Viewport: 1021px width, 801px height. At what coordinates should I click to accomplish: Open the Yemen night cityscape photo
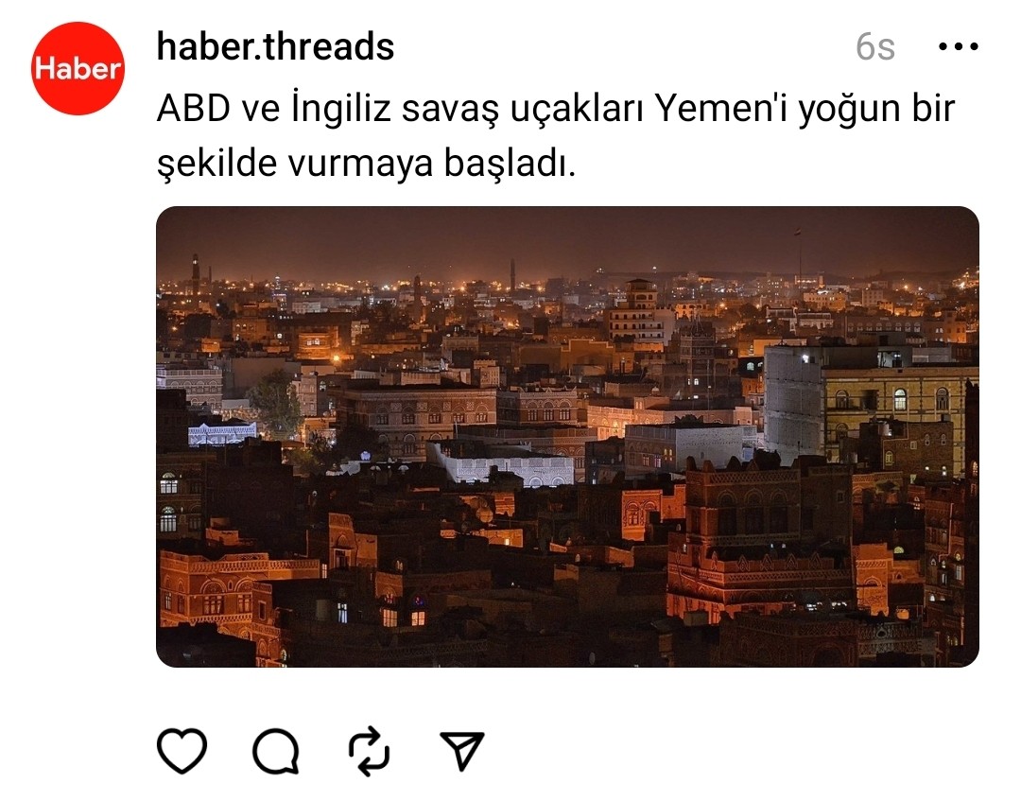[x=567, y=437]
